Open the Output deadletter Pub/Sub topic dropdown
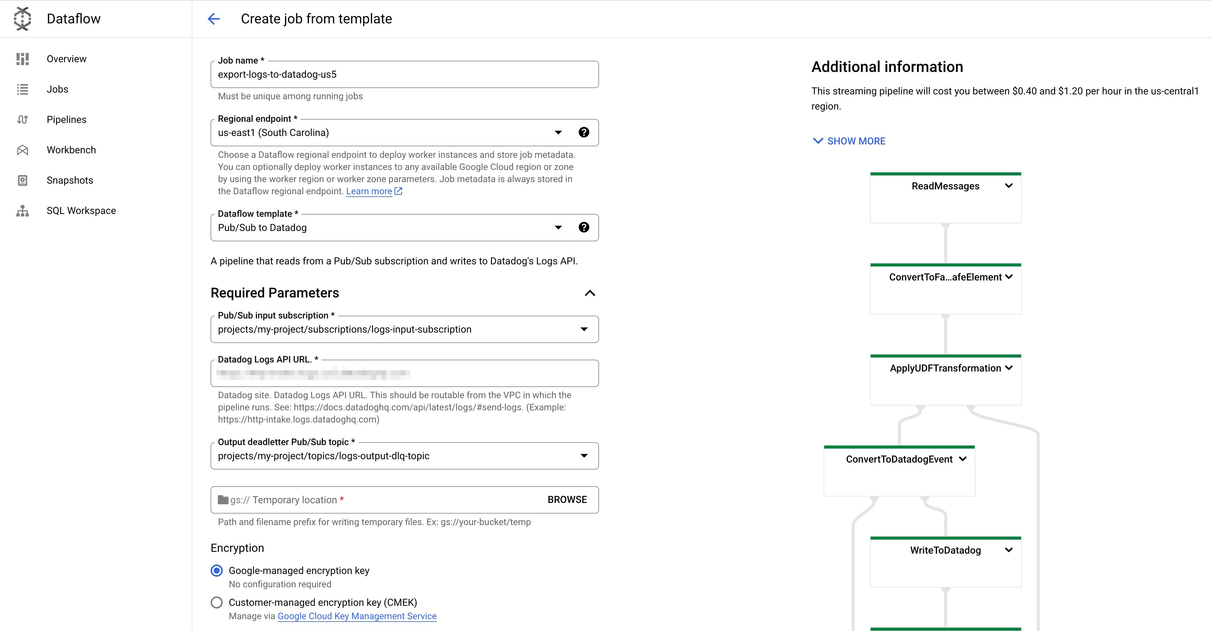This screenshot has height=631, width=1212. pyautogui.click(x=584, y=456)
